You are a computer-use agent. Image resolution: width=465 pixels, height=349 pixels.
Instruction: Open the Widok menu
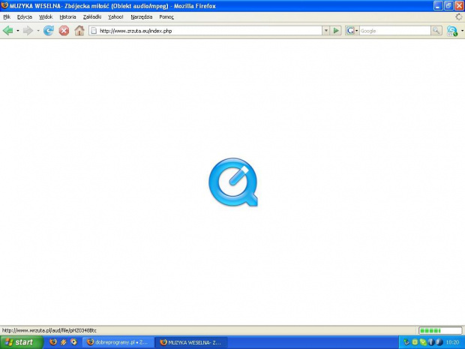click(x=46, y=17)
